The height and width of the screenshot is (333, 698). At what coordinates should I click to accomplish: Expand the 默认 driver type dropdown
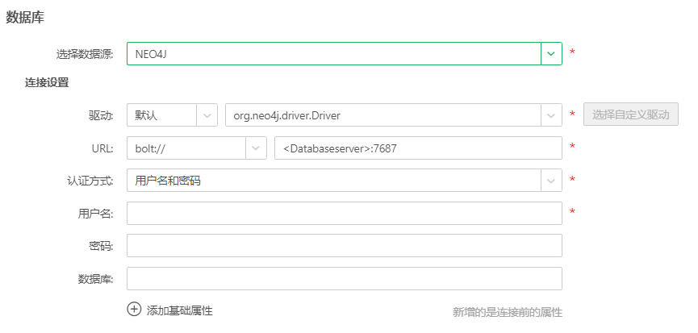pos(207,115)
